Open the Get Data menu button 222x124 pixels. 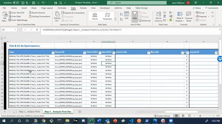(5, 17)
